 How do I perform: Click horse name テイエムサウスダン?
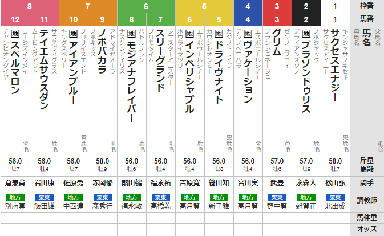pyautogui.click(x=44, y=69)
